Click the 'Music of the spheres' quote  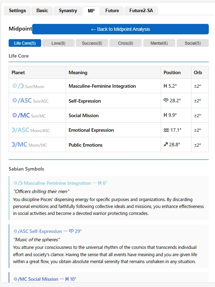click(37, 240)
